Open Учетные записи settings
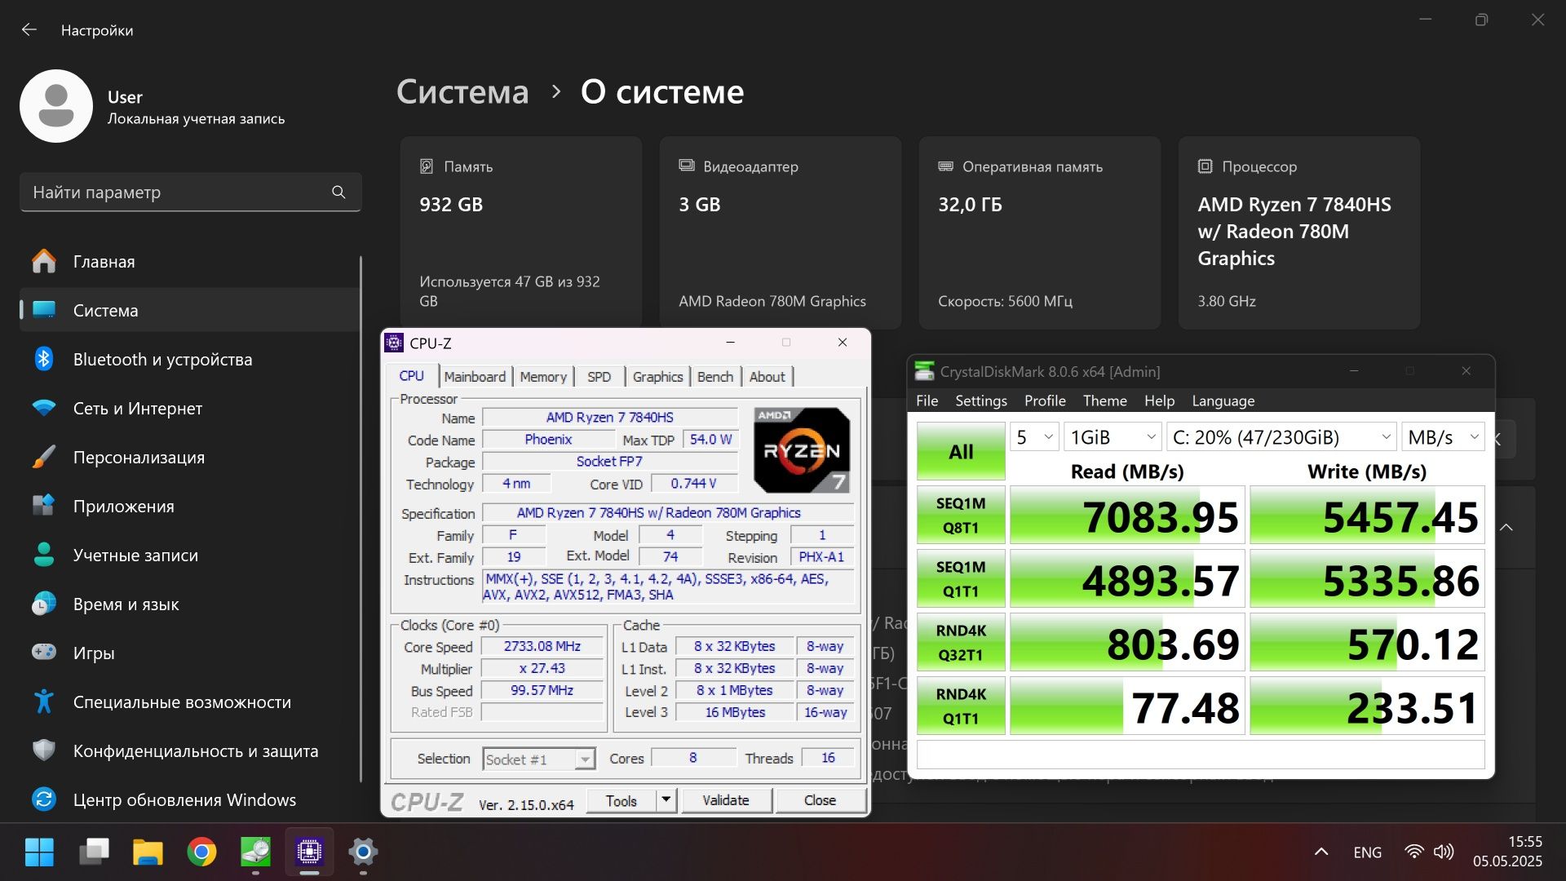1566x881 pixels. point(189,556)
